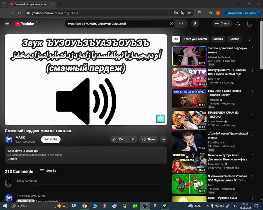Open the тик ток долистал thumbnail
The image size is (263, 210).
click(189, 56)
